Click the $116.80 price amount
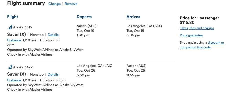Screen dimensions: 227x93 (x=187, y=23)
